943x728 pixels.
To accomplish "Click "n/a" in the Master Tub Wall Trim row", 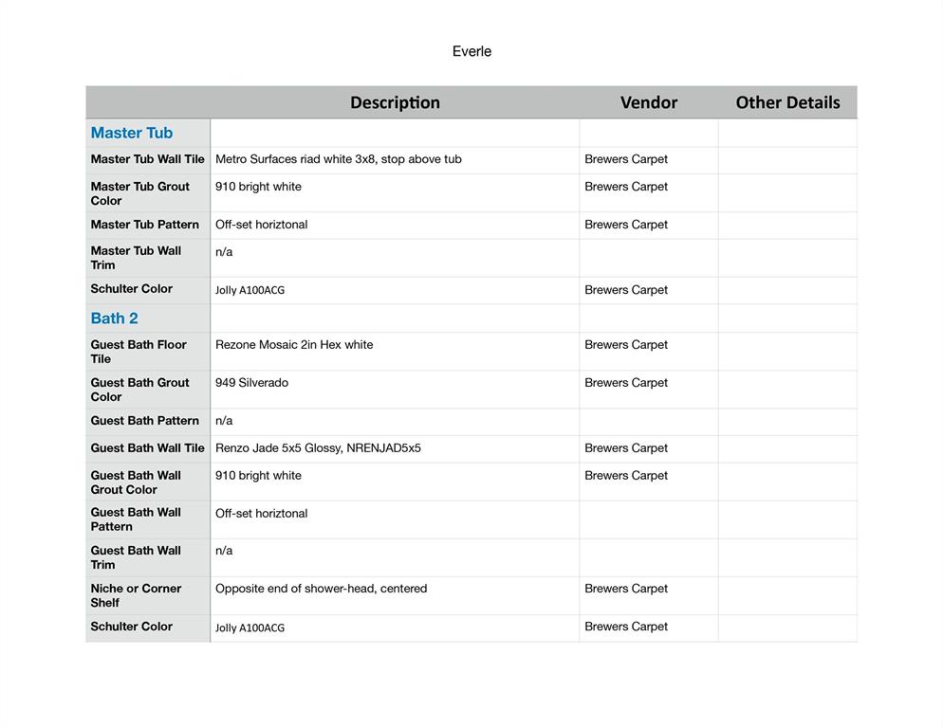I will tap(224, 252).
